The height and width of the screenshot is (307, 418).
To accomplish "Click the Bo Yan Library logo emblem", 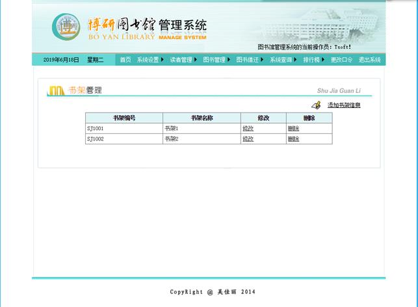I will point(66,27).
